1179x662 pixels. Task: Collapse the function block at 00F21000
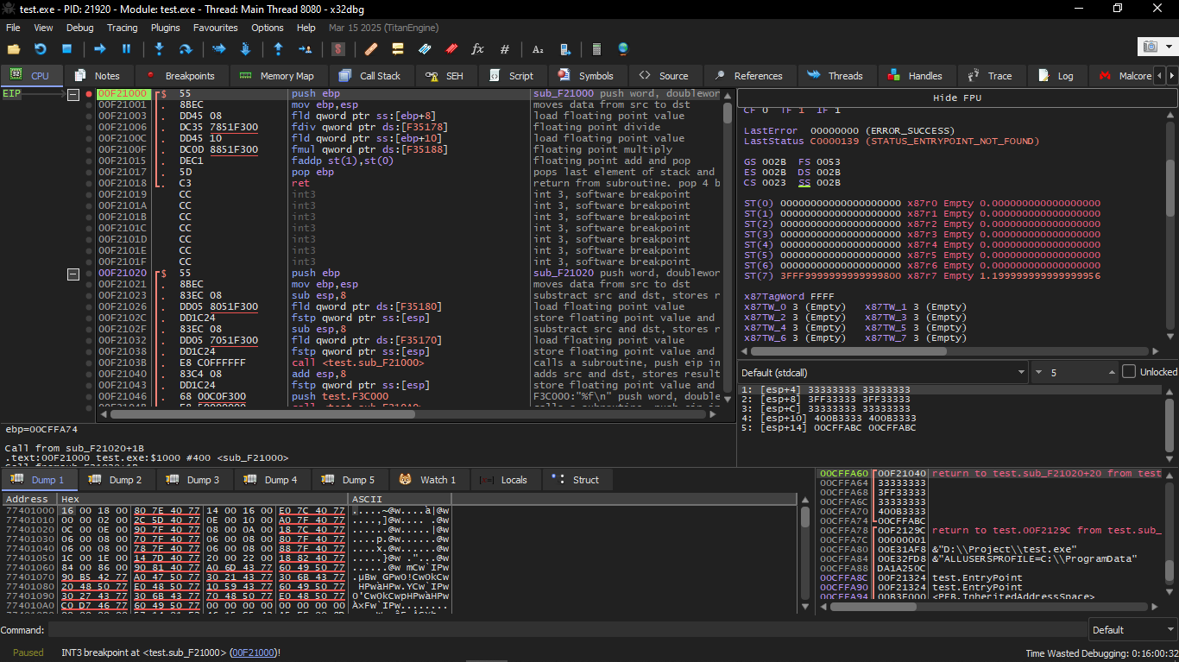(x=73, y=94)
